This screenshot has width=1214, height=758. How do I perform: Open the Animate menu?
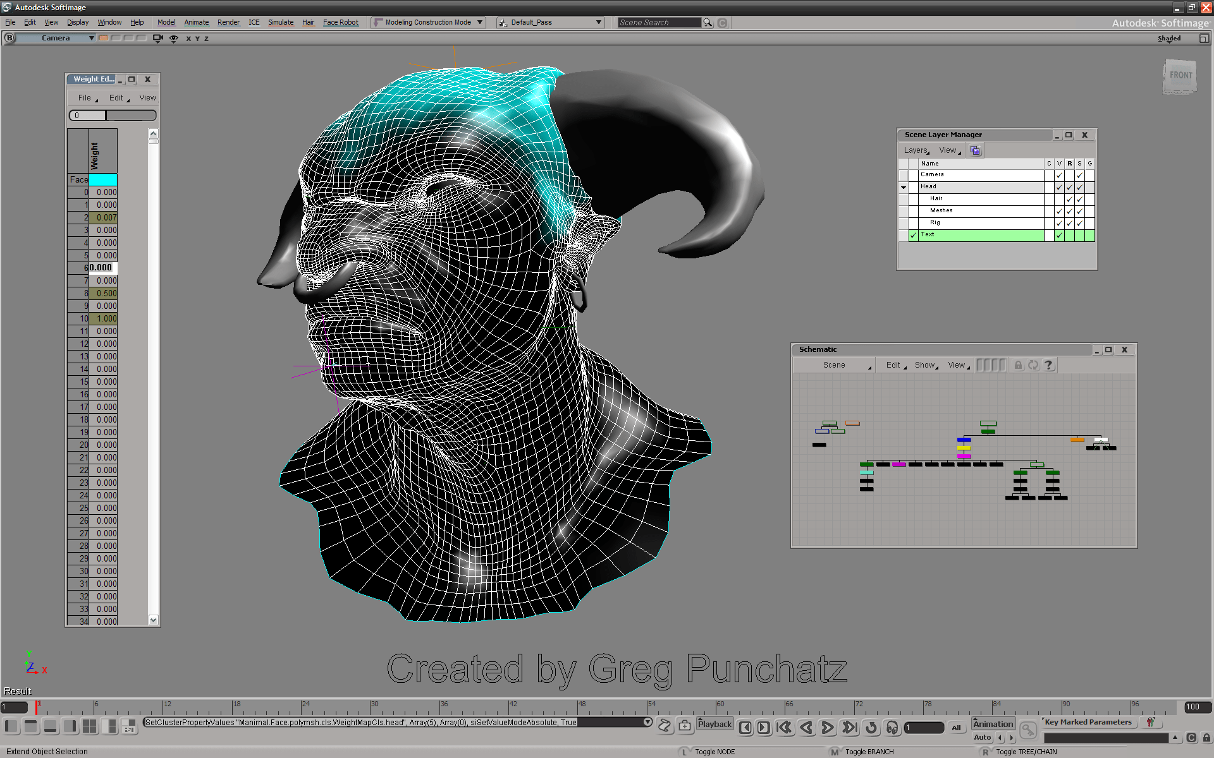197,22
